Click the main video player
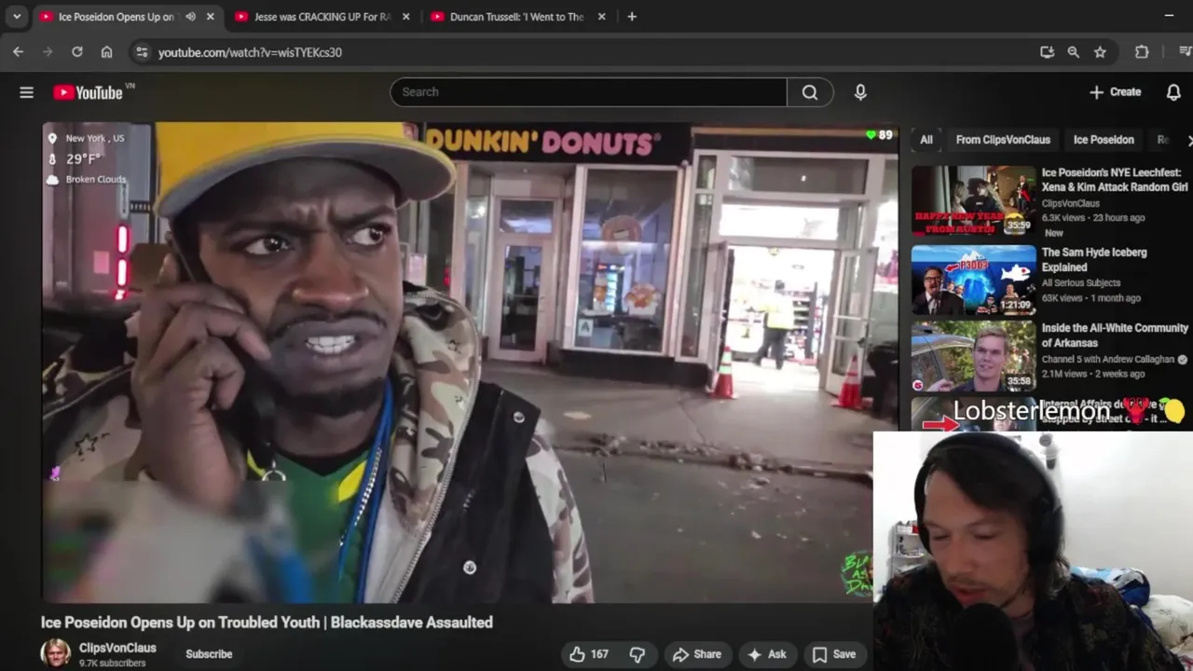The width and height of the screenshot is (1193, 671). coord(470,363)
